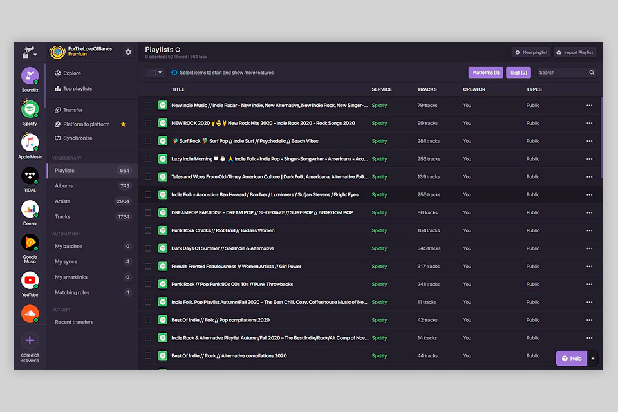
Task: Open the Tags (2) filter
Action: pos(518,73)
